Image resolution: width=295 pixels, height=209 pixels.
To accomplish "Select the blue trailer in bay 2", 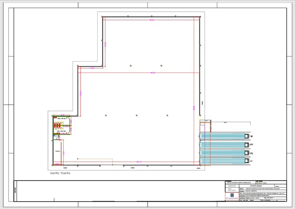I will pos(222,153).
